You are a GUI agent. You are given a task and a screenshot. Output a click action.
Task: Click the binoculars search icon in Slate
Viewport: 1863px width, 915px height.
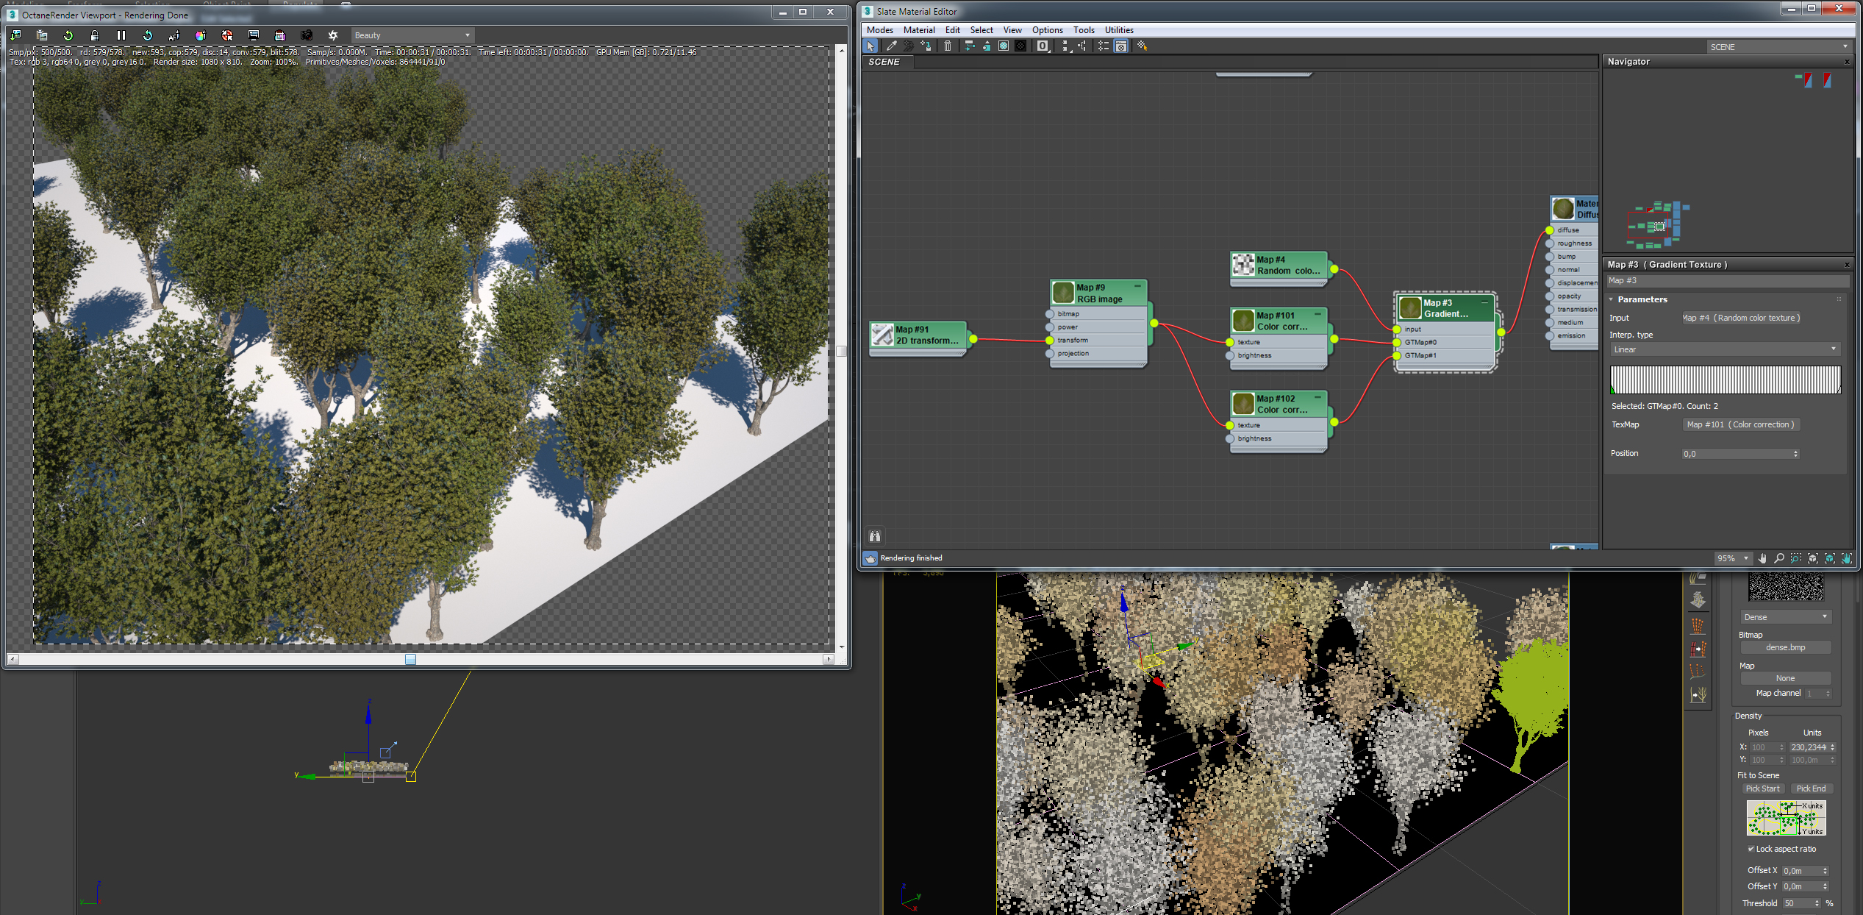875,536
